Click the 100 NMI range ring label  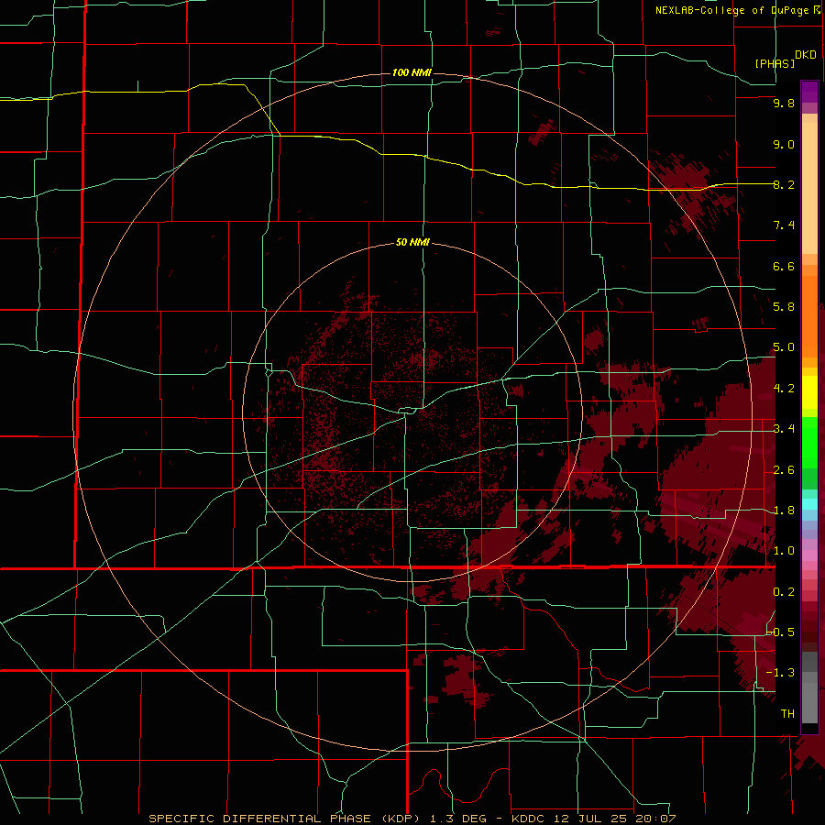point(412,72)
